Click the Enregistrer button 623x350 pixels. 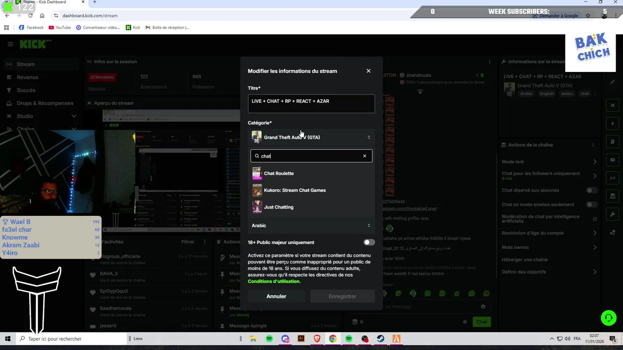coord(342,296)
